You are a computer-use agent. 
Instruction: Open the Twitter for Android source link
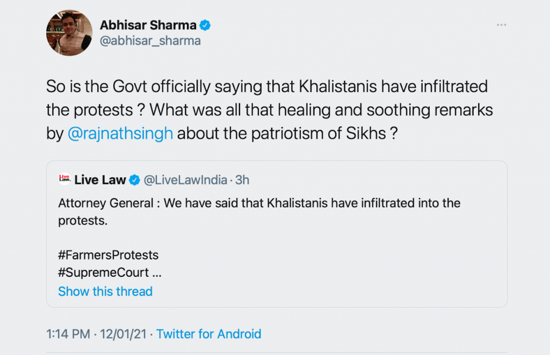pyautogui.click(x=209, y=334)
